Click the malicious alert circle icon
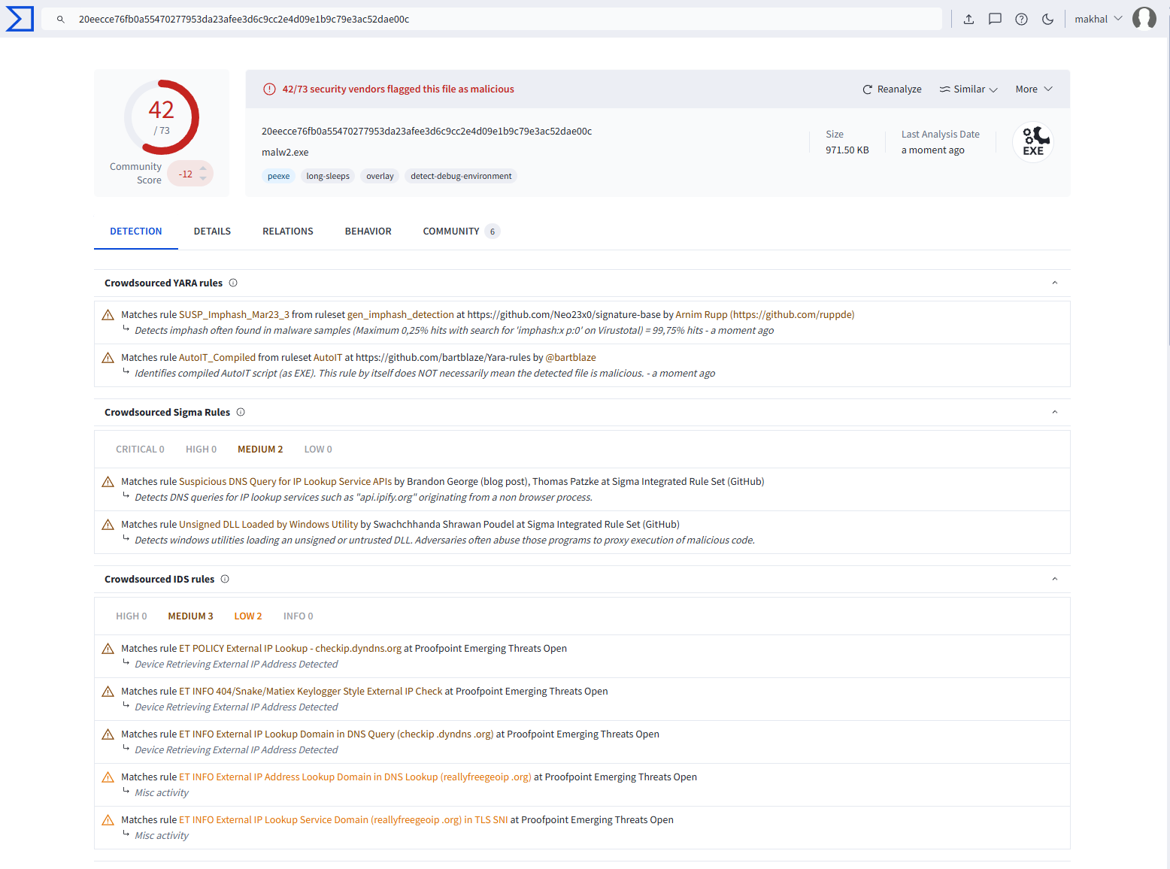Screen dimensions: 1170x869 tap(269, 89)
